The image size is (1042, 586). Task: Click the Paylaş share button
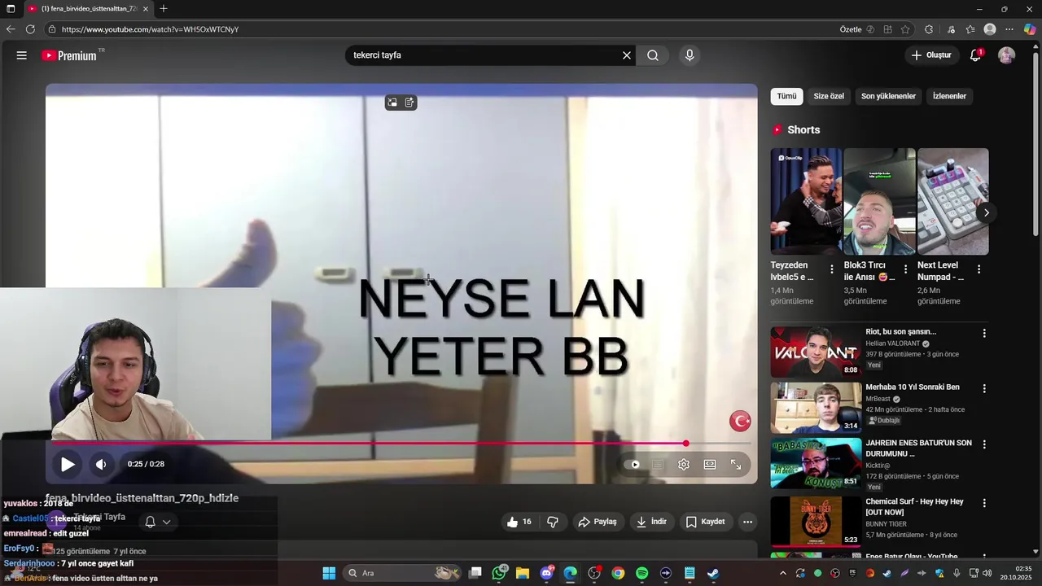598,522
